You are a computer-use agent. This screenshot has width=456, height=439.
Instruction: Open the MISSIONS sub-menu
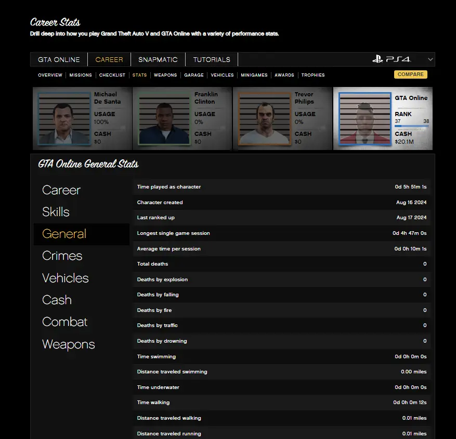[x=81, y=75]
